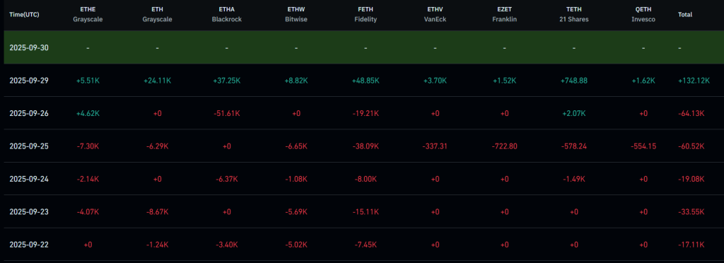The image size is (724, 263).
Task: Select the ETHA Blackrock column header
Action: [x=227, y=14]
